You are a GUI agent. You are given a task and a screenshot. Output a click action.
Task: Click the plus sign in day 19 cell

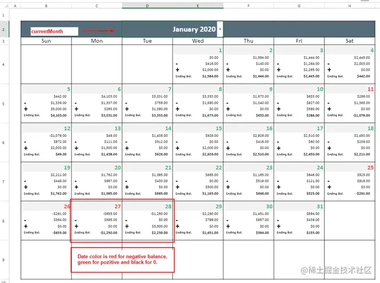click(26, 187)
